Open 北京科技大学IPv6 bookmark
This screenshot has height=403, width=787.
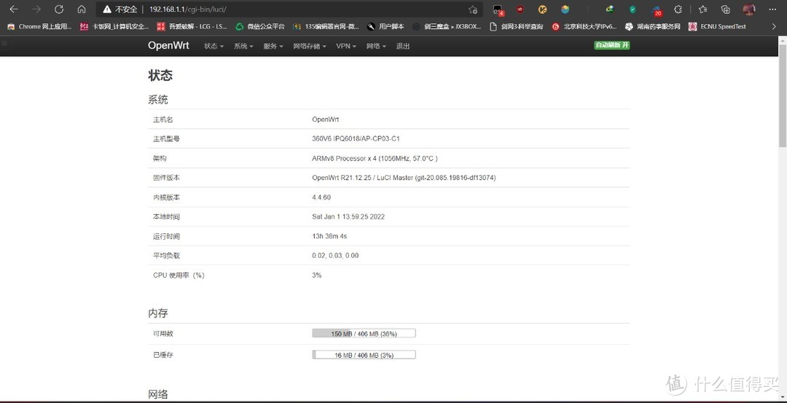point(584,26)
